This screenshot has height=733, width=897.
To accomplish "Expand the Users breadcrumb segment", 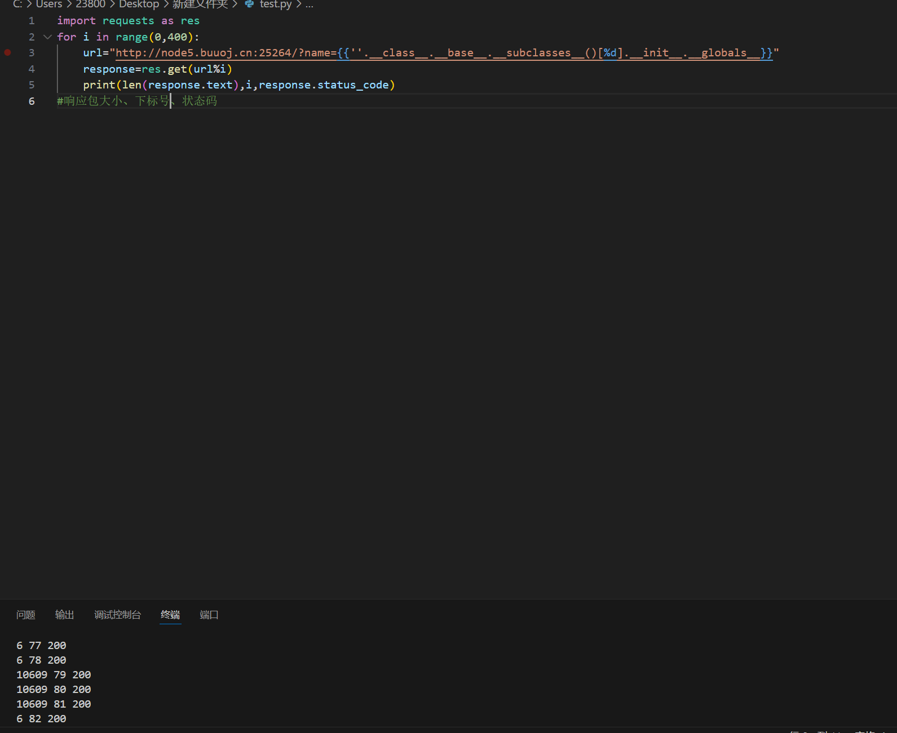I will [x=48, y=4].
